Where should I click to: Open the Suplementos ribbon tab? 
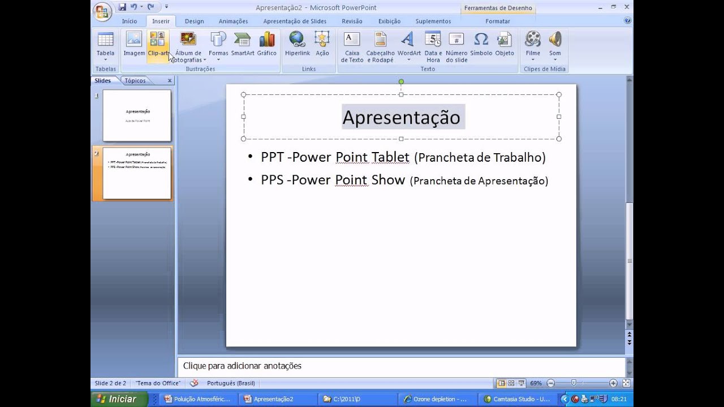click(433, 21)
